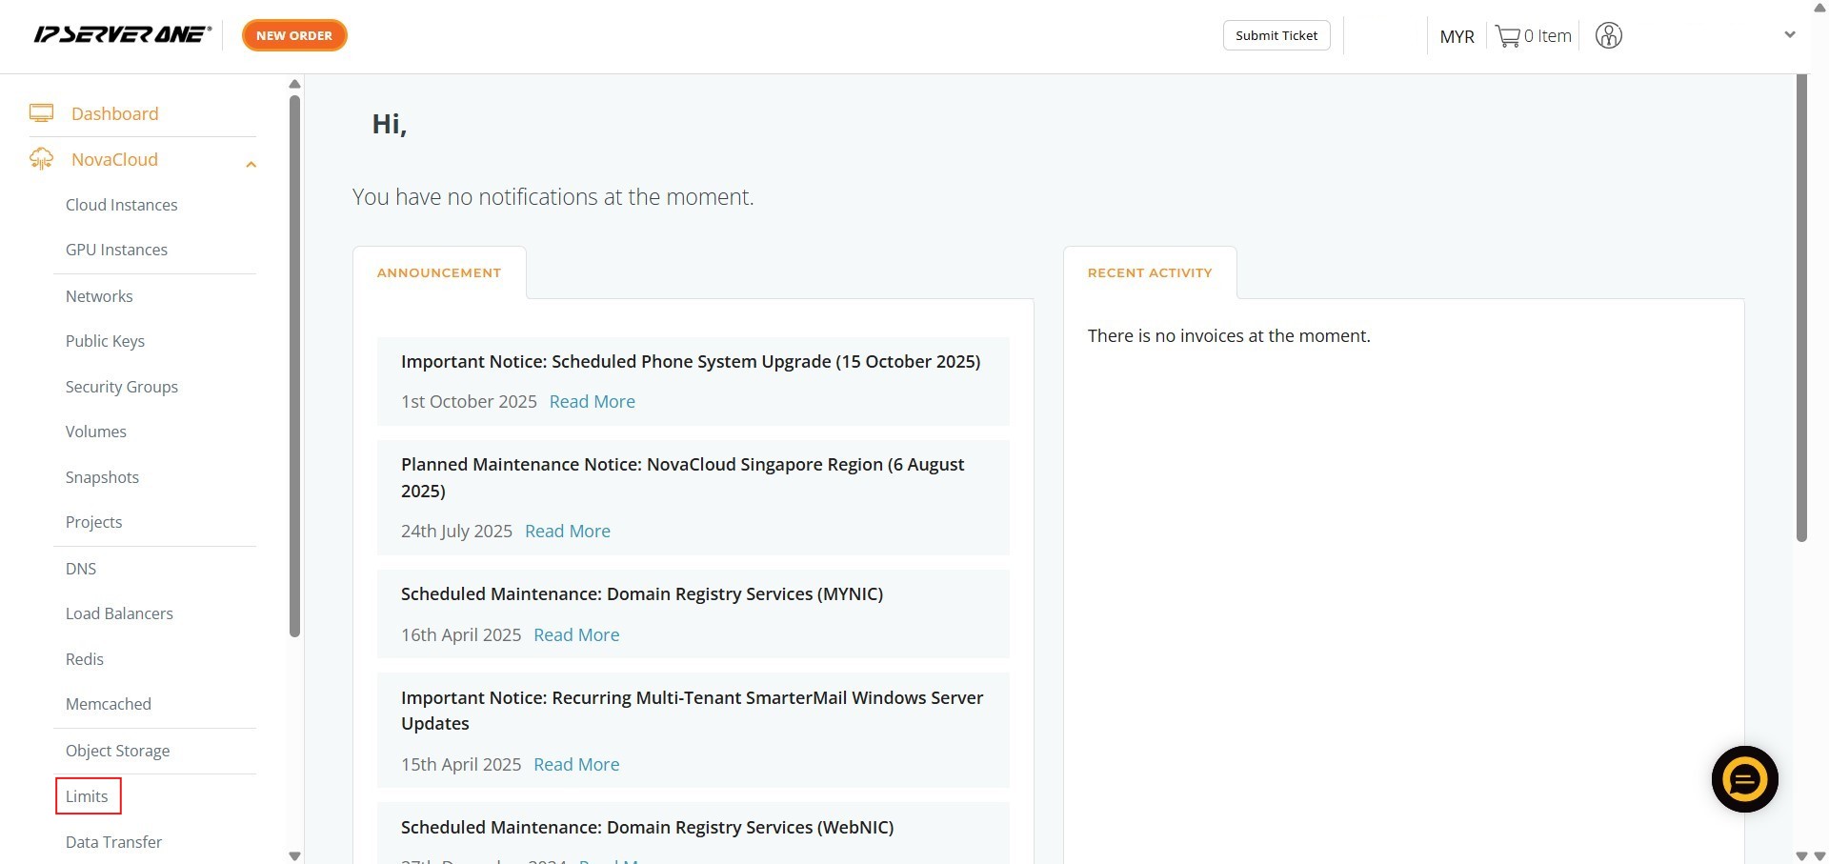This screenshot has height=864, width=1829.
Task: Switch to the Announcement tab
Action: (x=439, y=272)
